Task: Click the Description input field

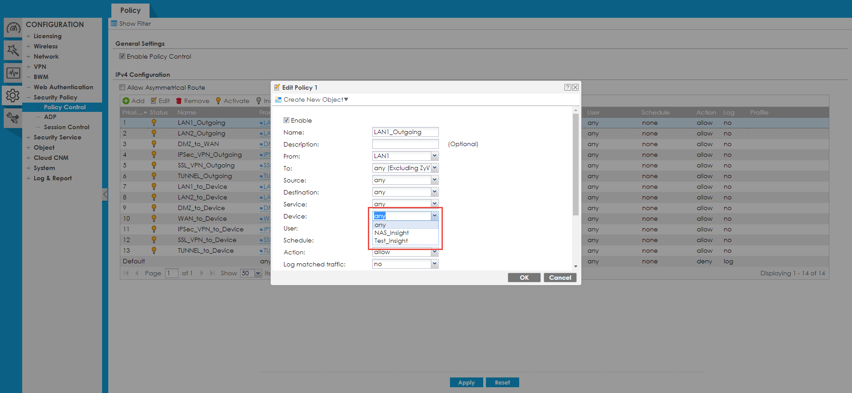Action: click(405, 144)
